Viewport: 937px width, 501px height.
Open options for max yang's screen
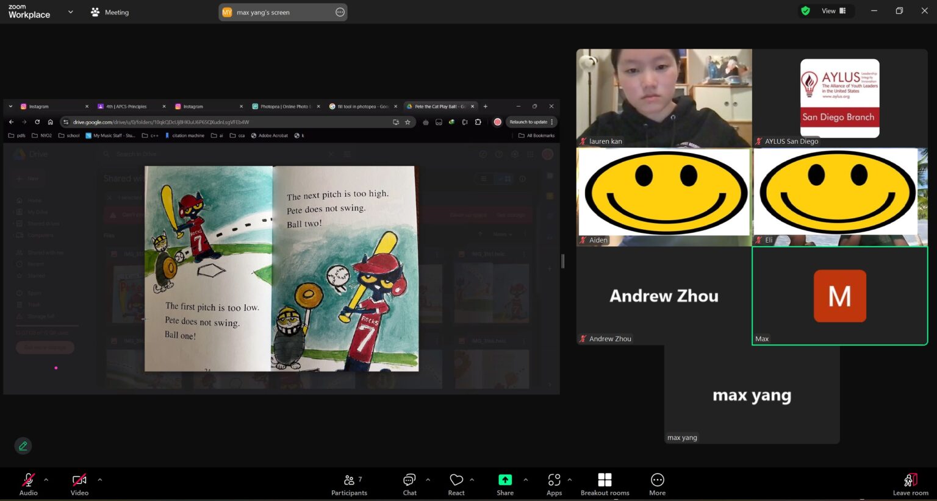(x=340, y=12)
